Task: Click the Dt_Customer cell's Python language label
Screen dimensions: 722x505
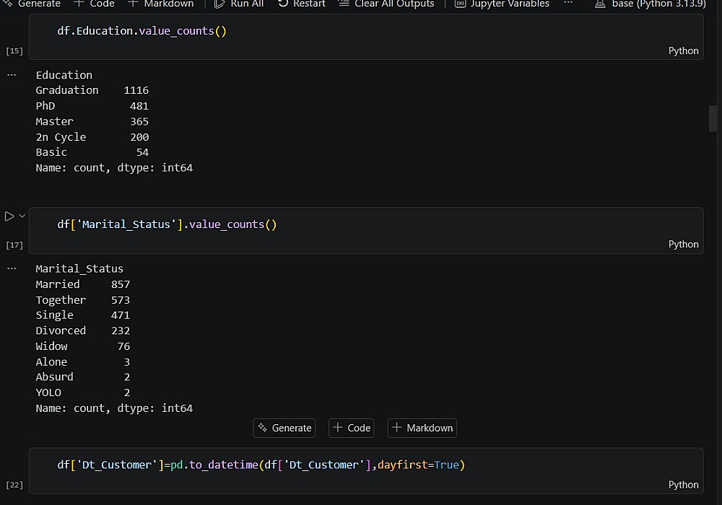Action: point(683,485)
